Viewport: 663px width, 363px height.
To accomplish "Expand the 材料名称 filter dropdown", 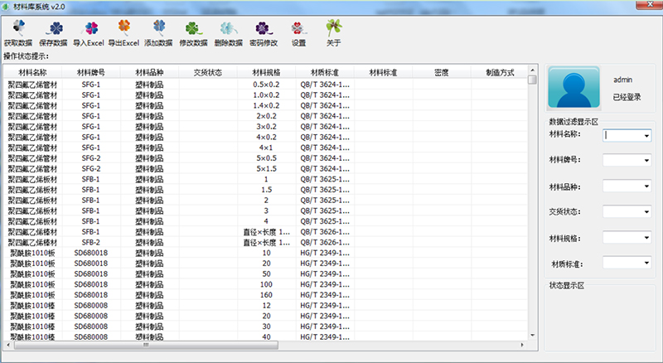I will click(x=646, y=134).
